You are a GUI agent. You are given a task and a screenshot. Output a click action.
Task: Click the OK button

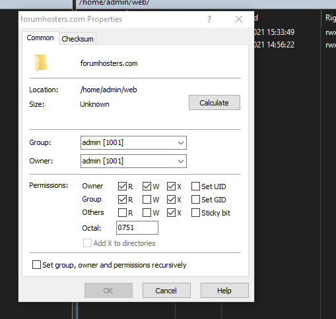click(x=108, y=291)
